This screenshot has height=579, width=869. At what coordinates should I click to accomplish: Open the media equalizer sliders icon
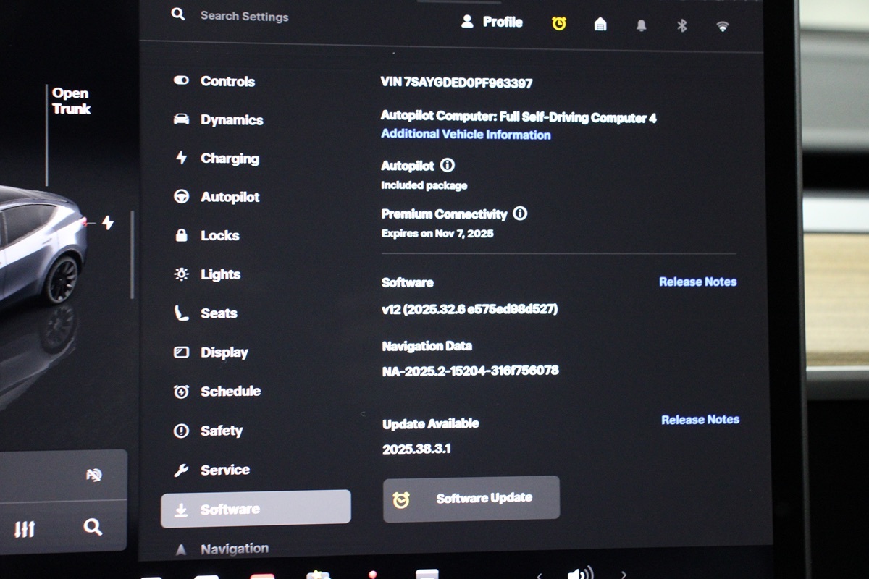click(x=25, y=529)
